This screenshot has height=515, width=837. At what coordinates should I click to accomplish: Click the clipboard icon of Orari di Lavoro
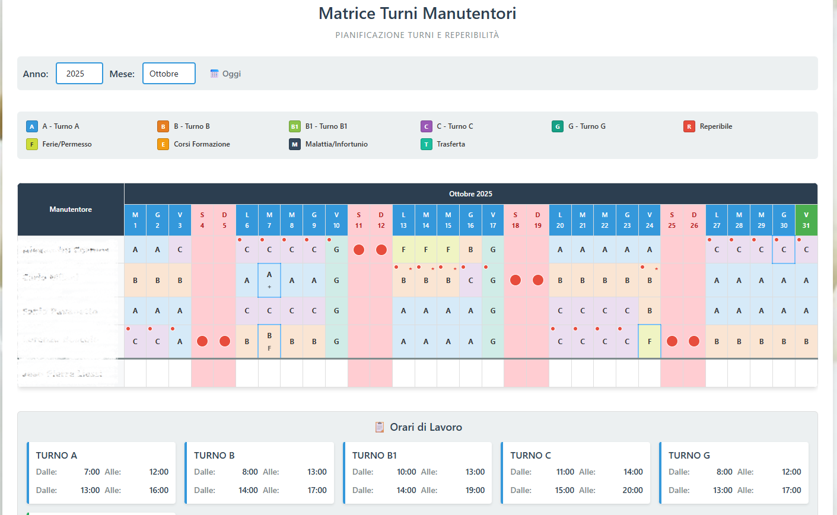point(380,427)
